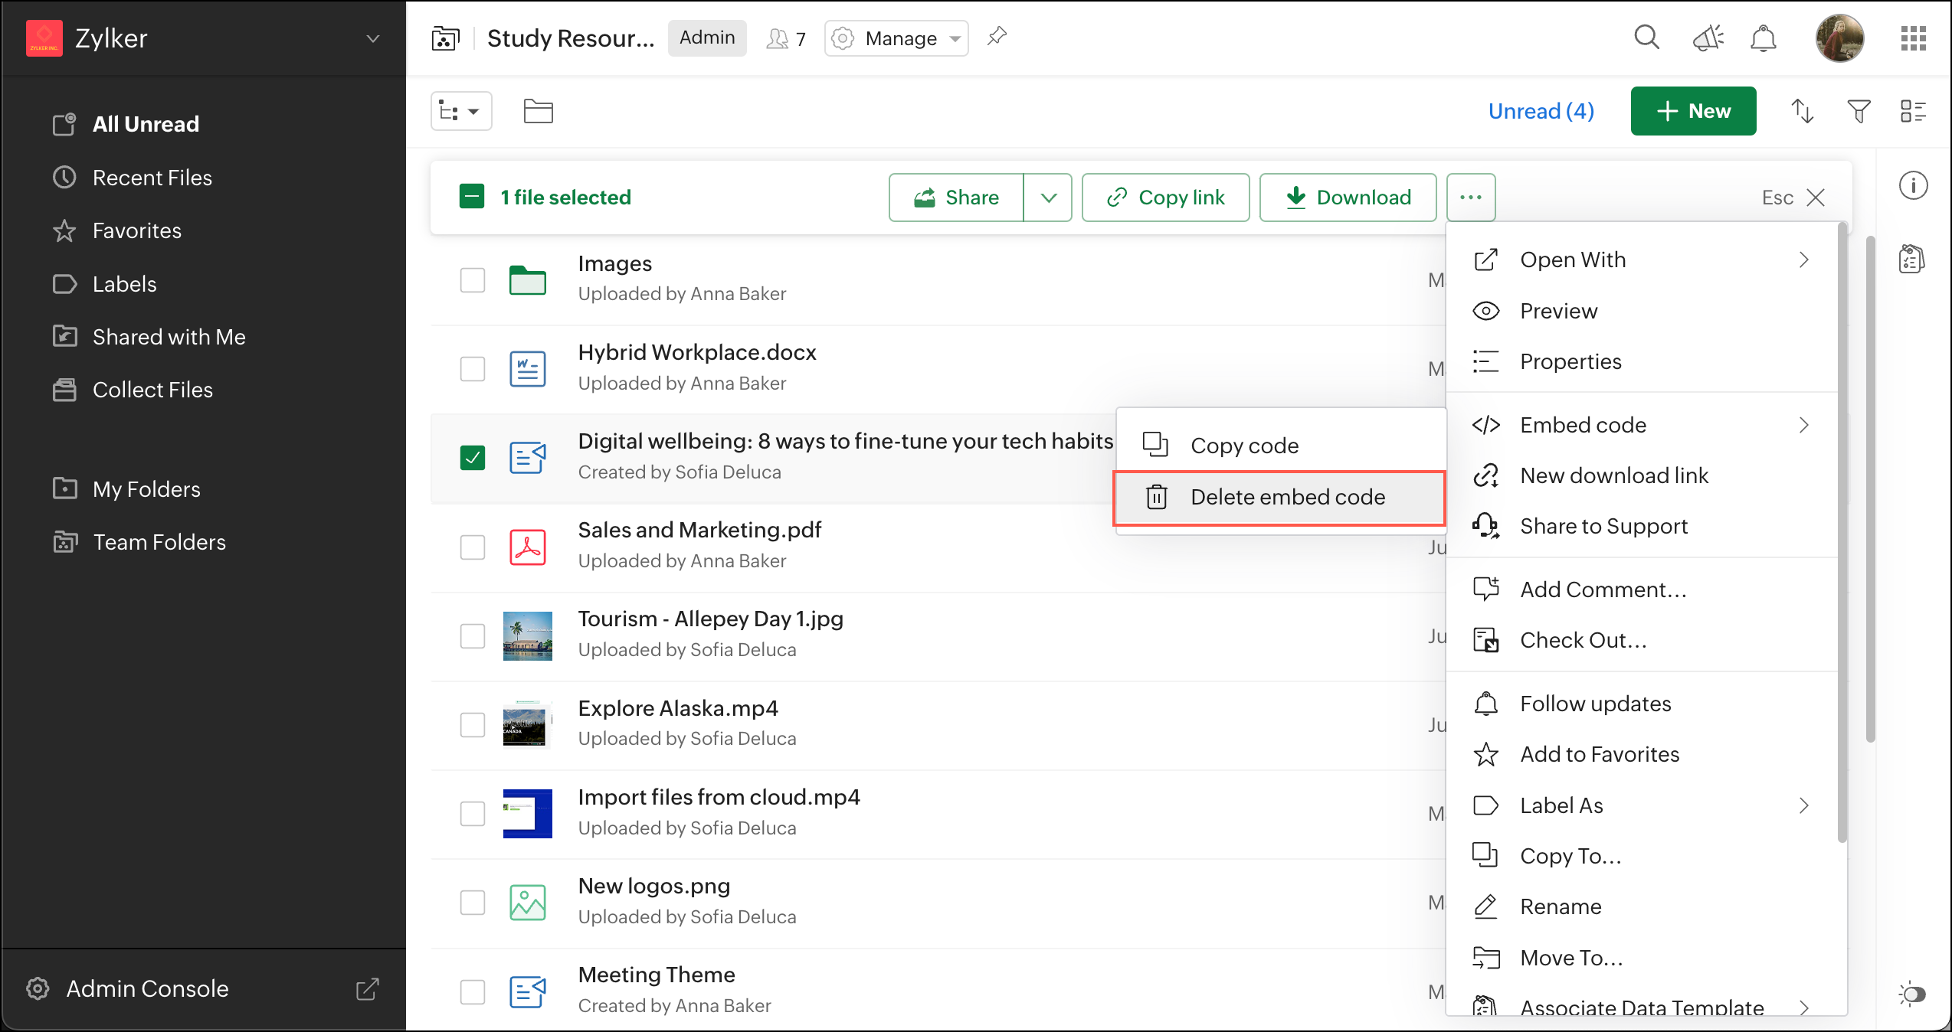Uncheck the Digital wellbeing file checkbox
Viewport: 1952px width, 1032px height.
pyautogui.click(x=473, y=458)
